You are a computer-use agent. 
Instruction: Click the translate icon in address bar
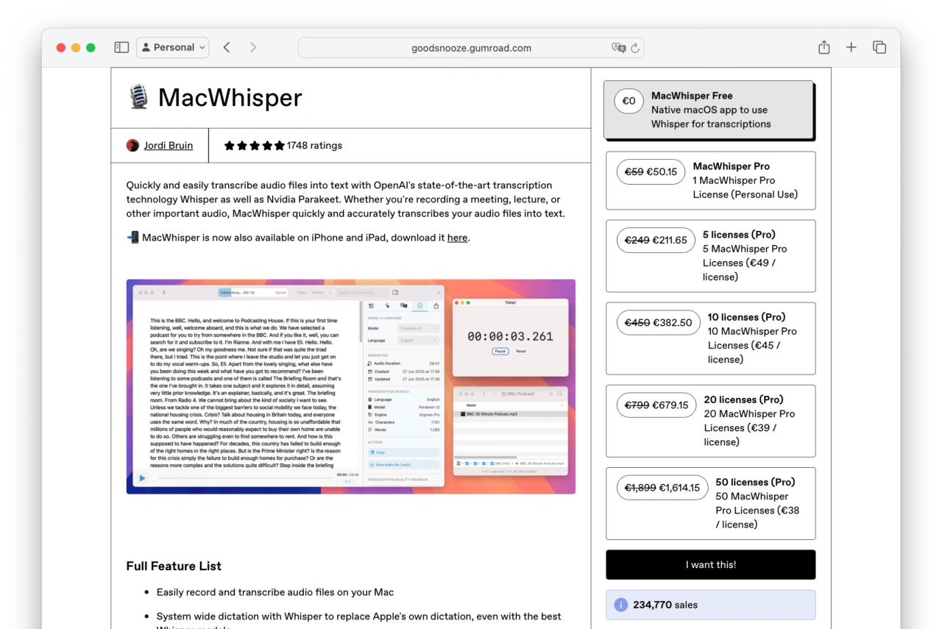point(618,48)
